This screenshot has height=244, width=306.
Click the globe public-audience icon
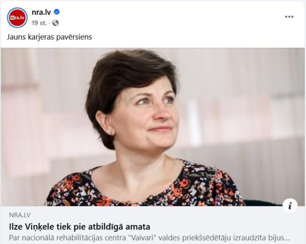click(x=56, y=23)
